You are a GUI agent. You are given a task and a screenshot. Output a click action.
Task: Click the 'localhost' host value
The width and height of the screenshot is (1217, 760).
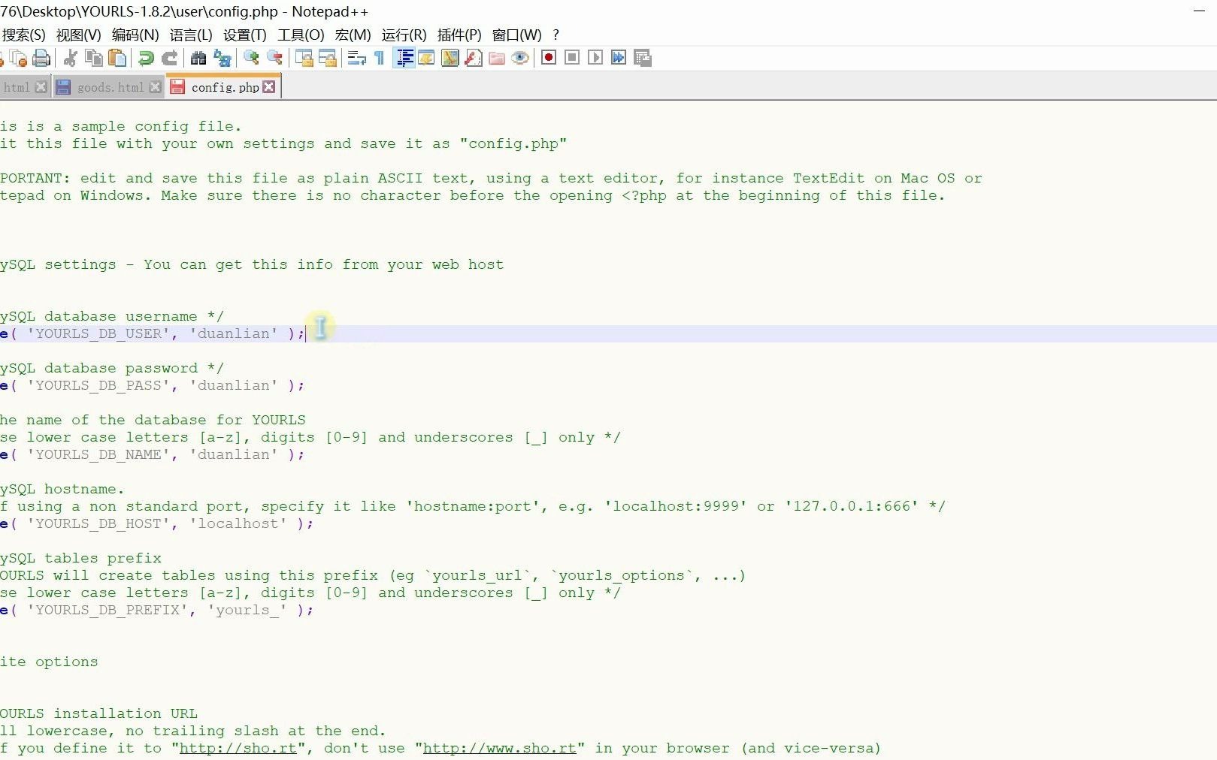click(x=238, y=523)
